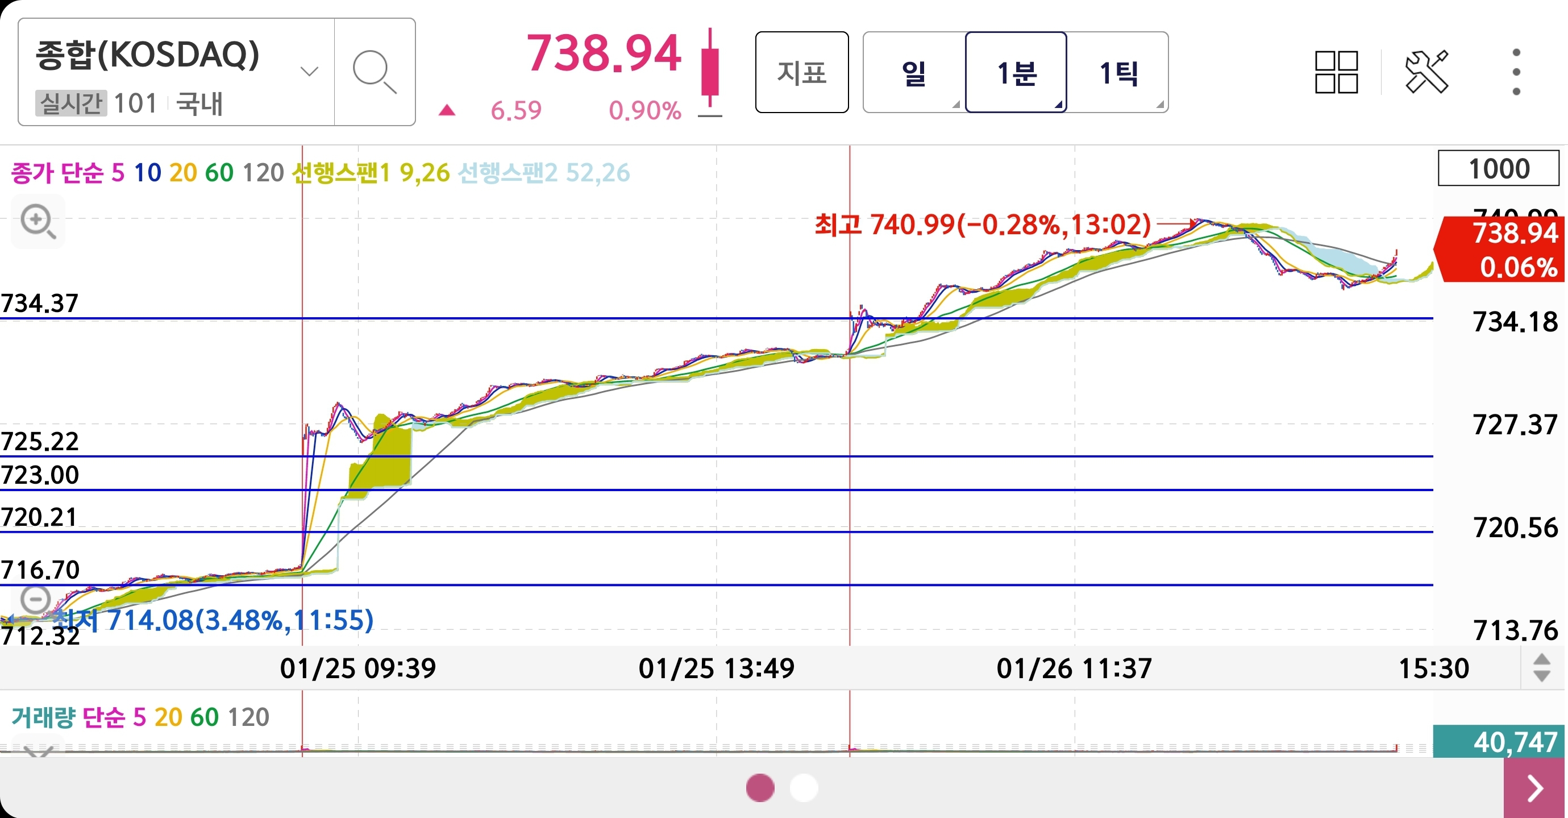Switch to the 일 daily chart tab
The image size is (1568, 818).
tap(913, 72)
